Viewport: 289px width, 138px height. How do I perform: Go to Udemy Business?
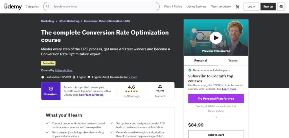point(196,6)
